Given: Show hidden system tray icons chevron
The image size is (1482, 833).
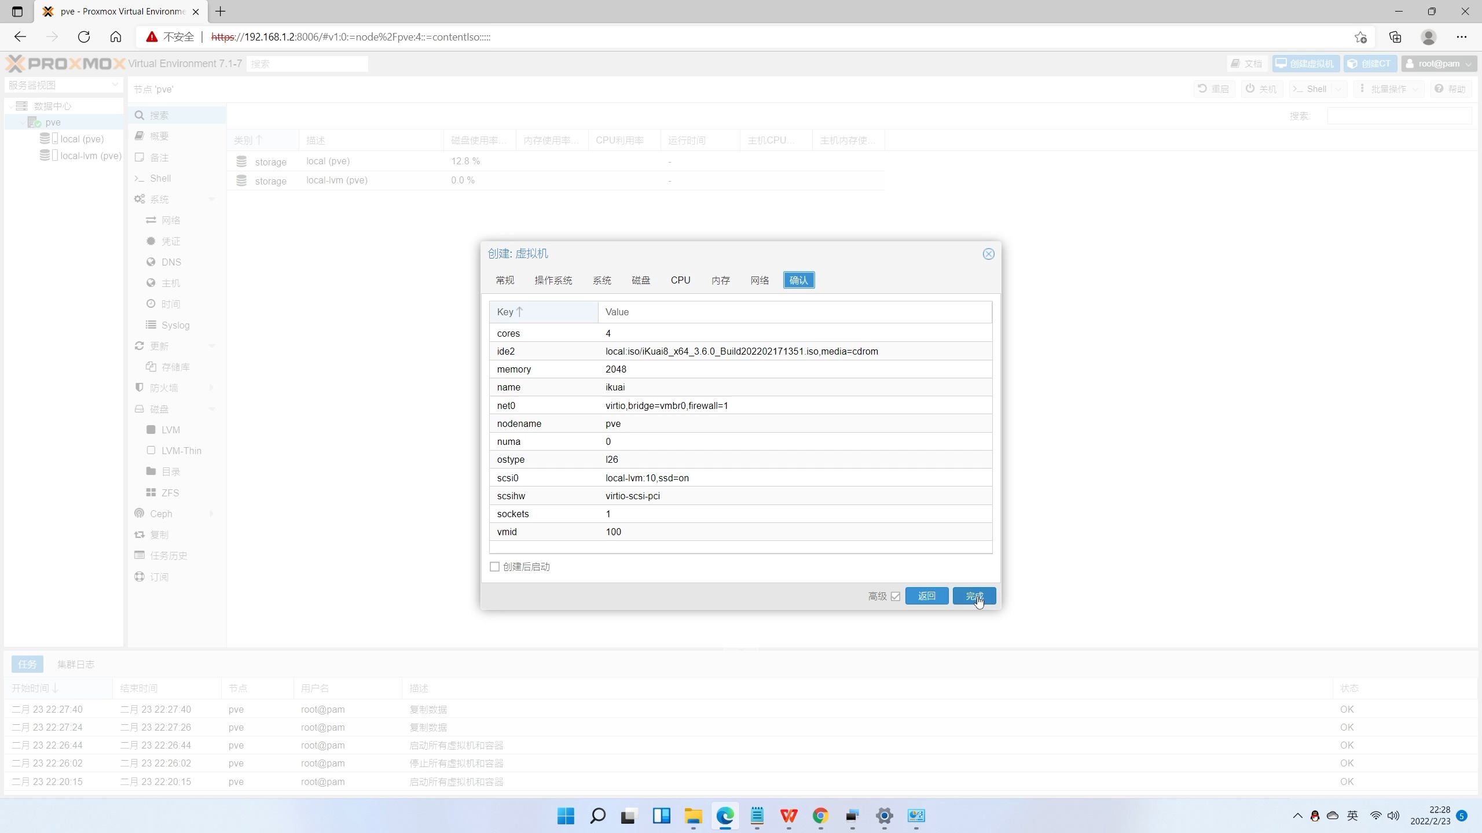Looking at the screenshot, I should 1297,816.
